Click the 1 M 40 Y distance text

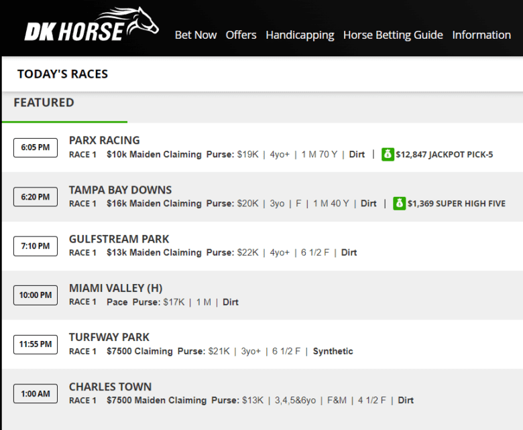(331, 204)
